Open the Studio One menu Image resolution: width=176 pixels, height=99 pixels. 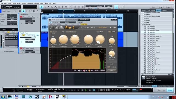[48, 4]
